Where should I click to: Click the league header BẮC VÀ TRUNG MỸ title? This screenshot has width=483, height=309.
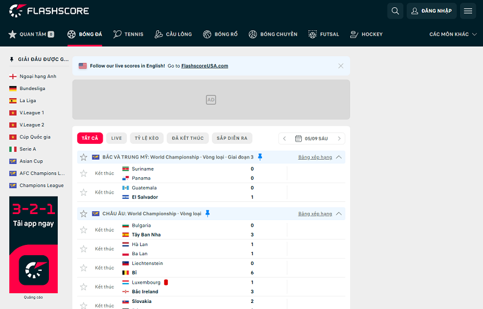pyautogui.click(x=178, y=157)
